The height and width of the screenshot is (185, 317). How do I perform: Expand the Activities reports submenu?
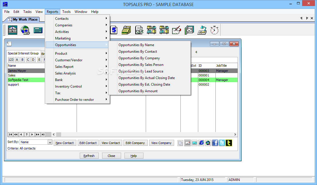point(78,32)
